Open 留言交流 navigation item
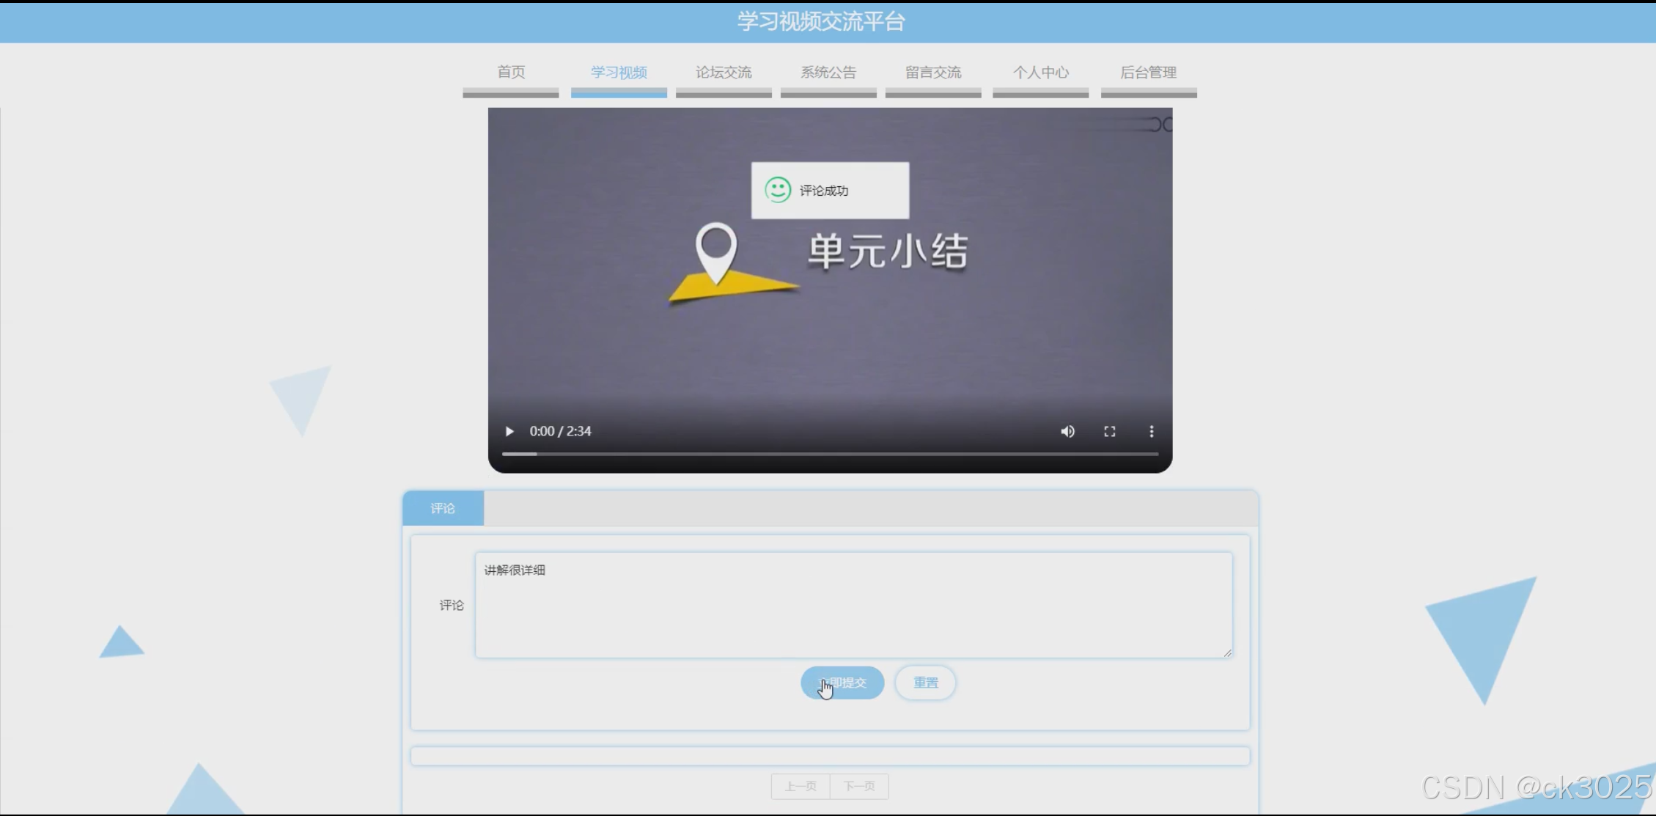The width and height of the screenshot is (1656, 816). [933, 73]
